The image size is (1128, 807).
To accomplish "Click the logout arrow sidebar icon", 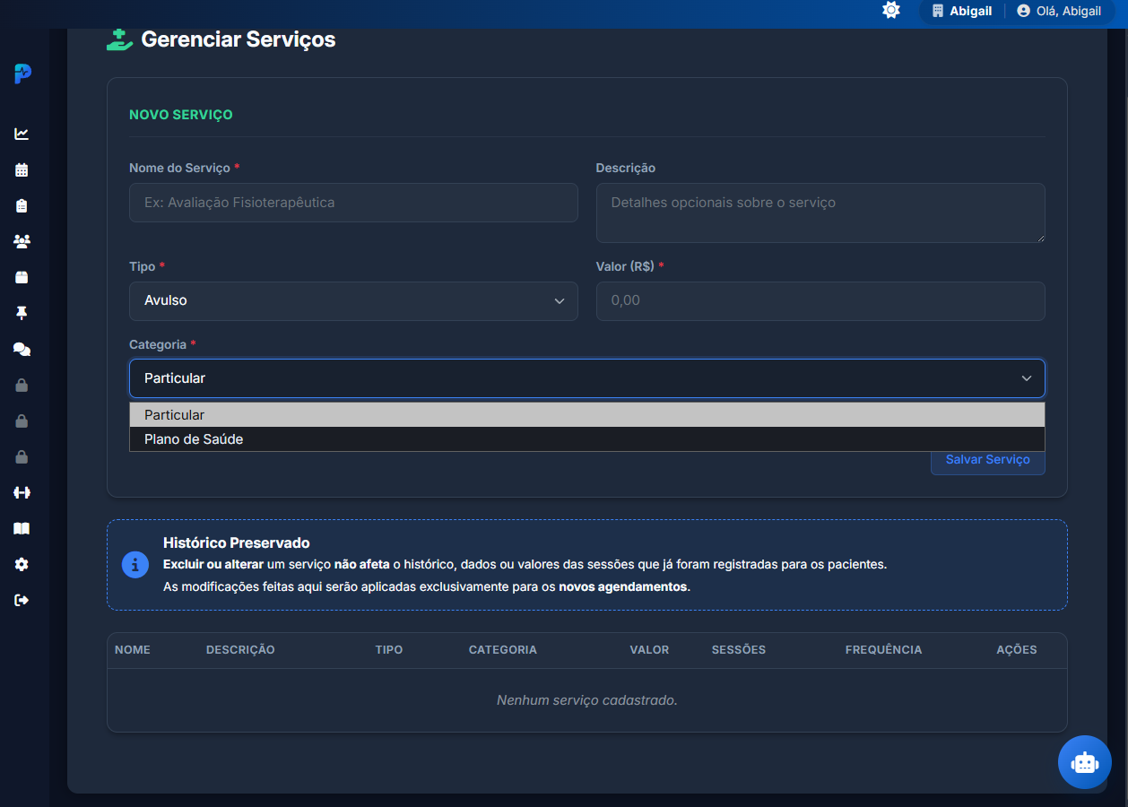I will [x=22, y=600].
